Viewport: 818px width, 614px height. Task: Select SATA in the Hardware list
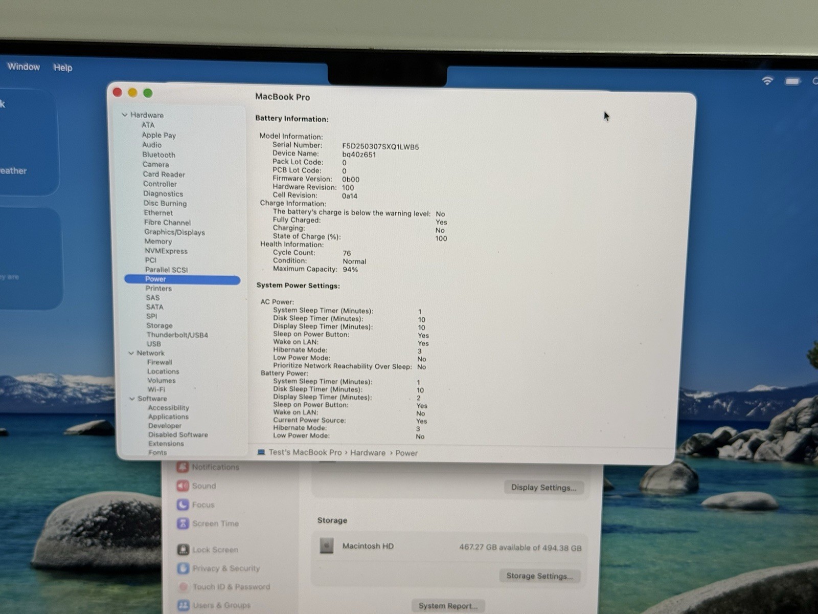click(x=155, y=307)
